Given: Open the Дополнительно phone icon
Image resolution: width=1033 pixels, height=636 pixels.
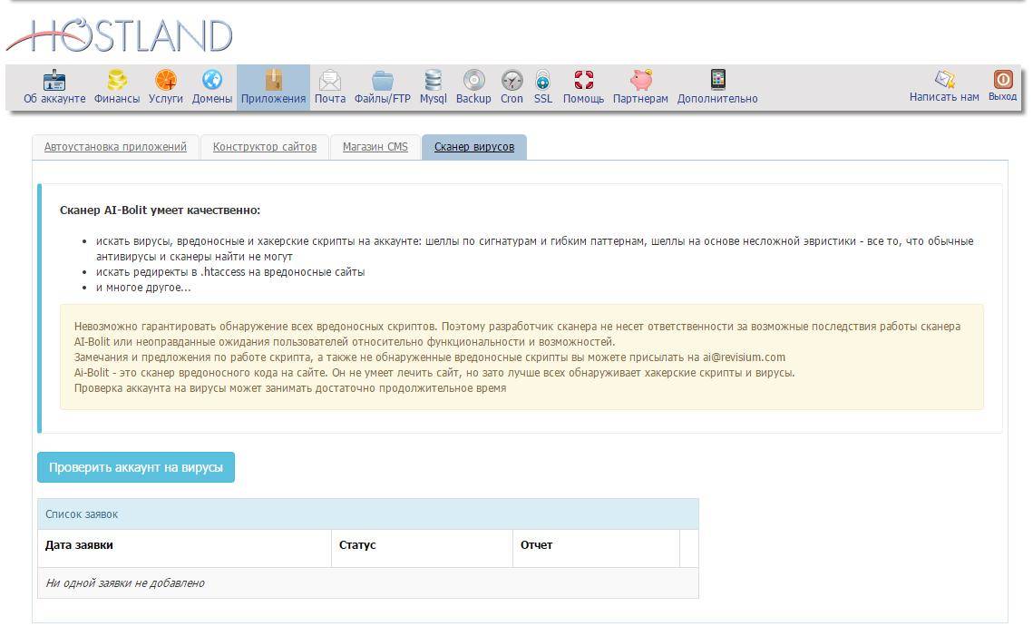Looking at the screenshot, I should coord(717,81).
